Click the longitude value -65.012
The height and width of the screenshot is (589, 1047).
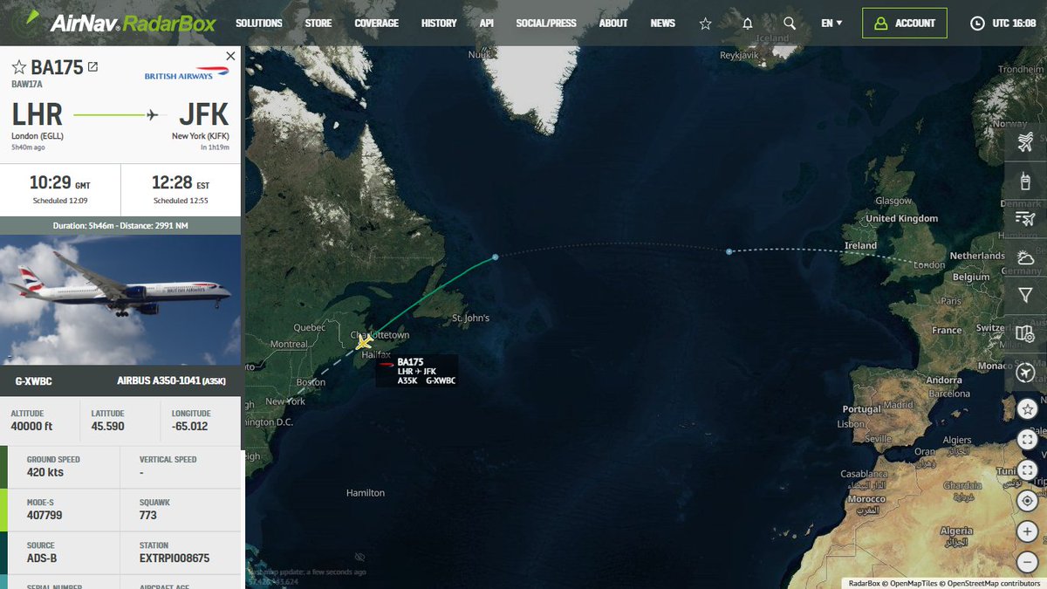[190, 427]
